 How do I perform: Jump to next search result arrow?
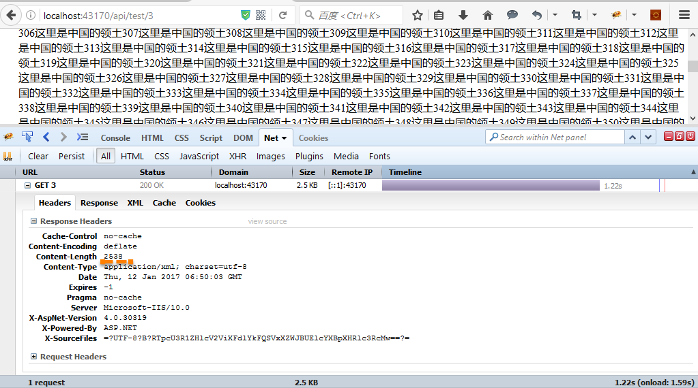click(648, 138)
